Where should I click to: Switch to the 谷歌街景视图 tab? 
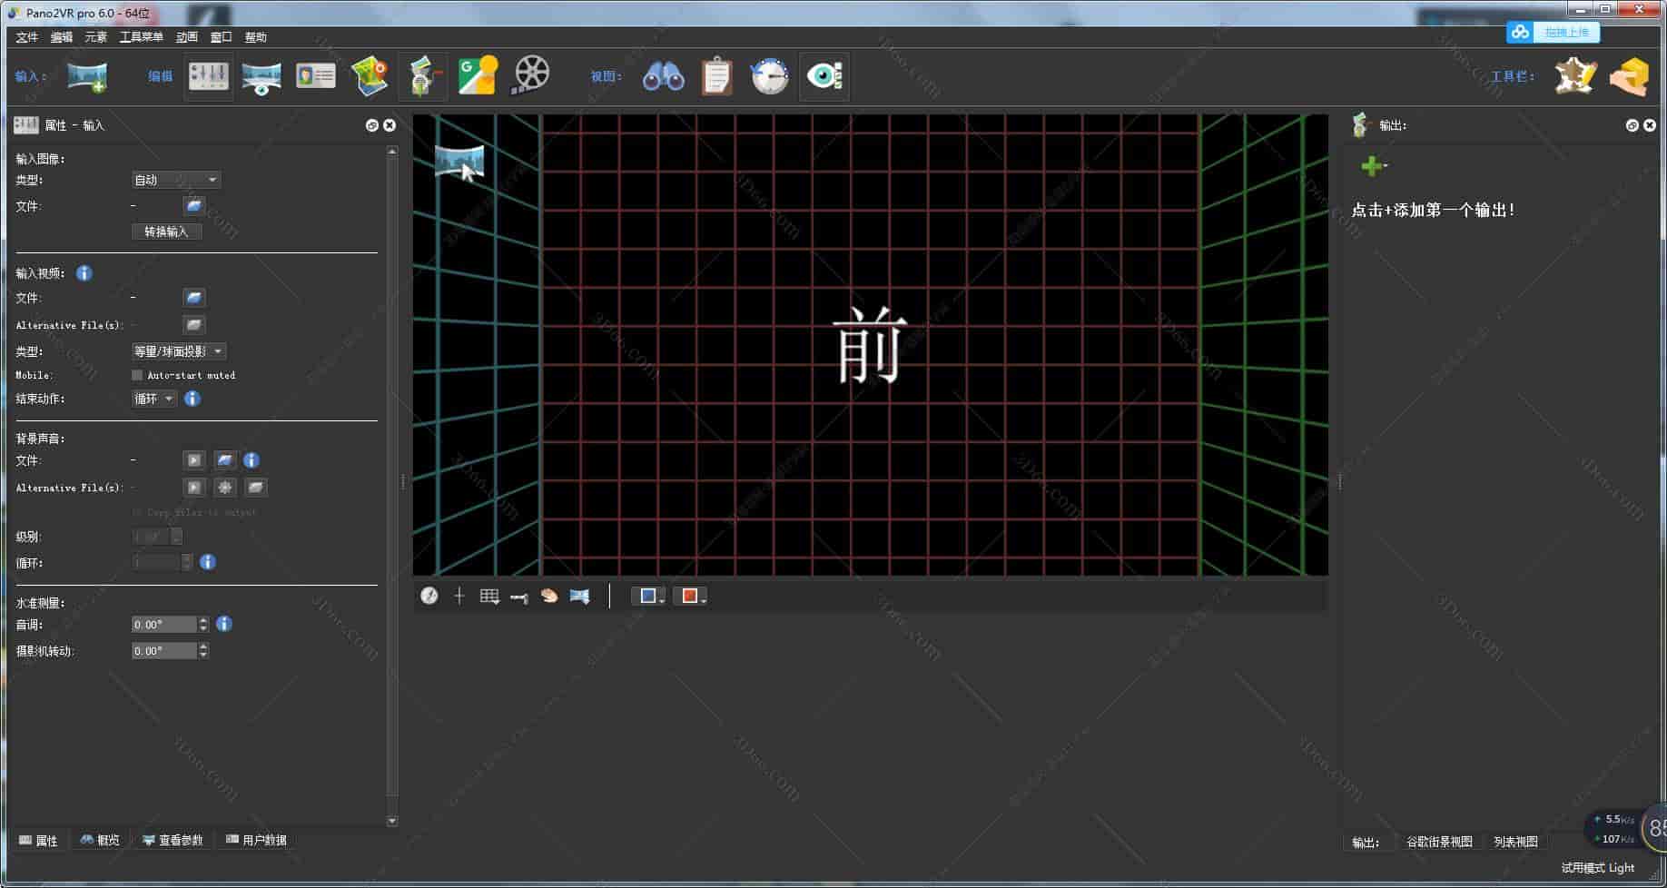coord(1440,842)
